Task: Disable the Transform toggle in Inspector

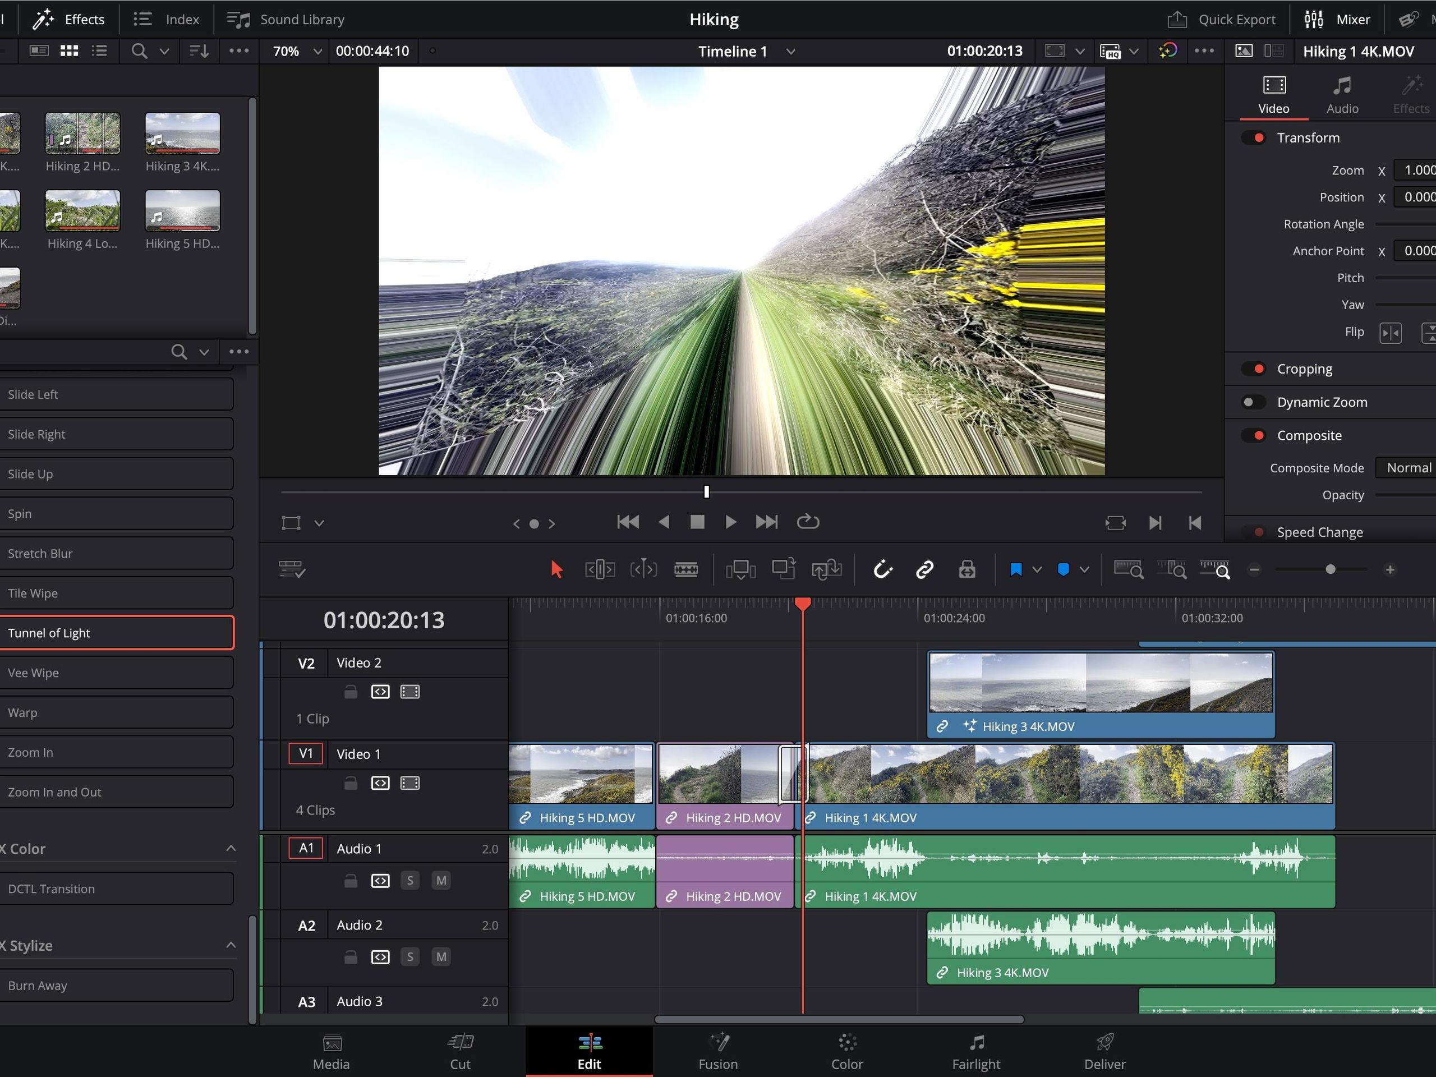Action: tap(1254, 137)
